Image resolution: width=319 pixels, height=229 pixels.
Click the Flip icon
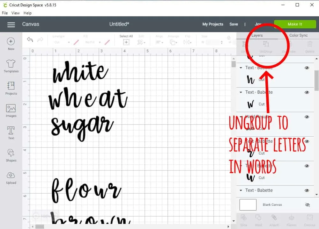[x=186, y=42]
